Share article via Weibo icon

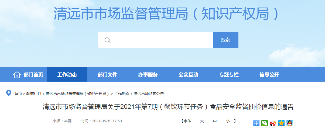tap(273, 123)
